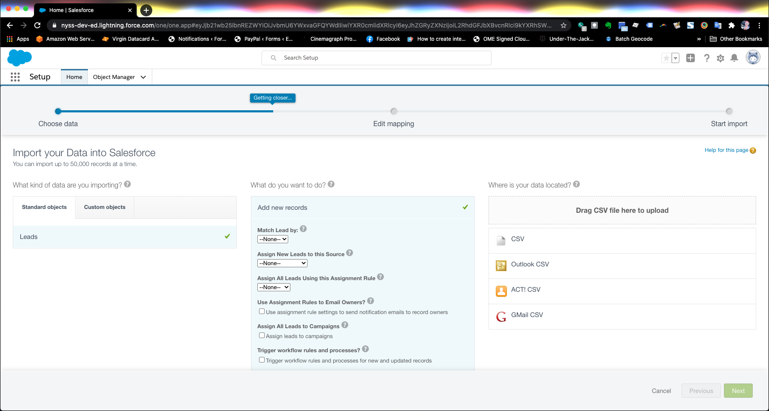769x411 pixels.
Task: Open the Facebook bookmark
Action: [x=383, y=39]
